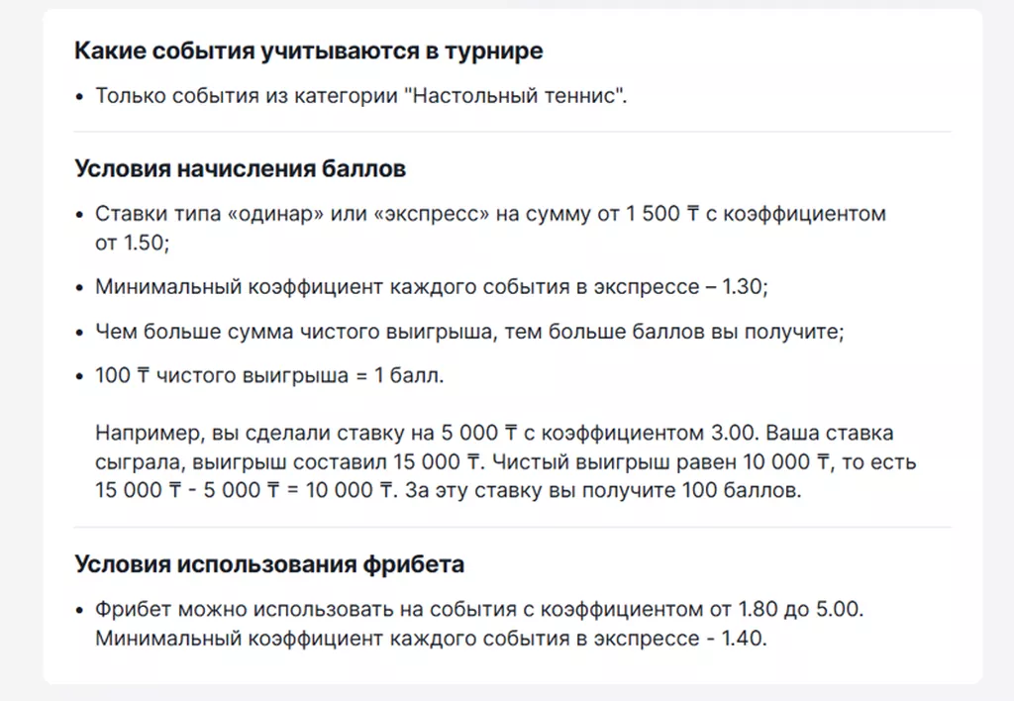The image size is (1014, 701).
Task: Click the line ending with coefficient 1.40
Action: [431, 639]
